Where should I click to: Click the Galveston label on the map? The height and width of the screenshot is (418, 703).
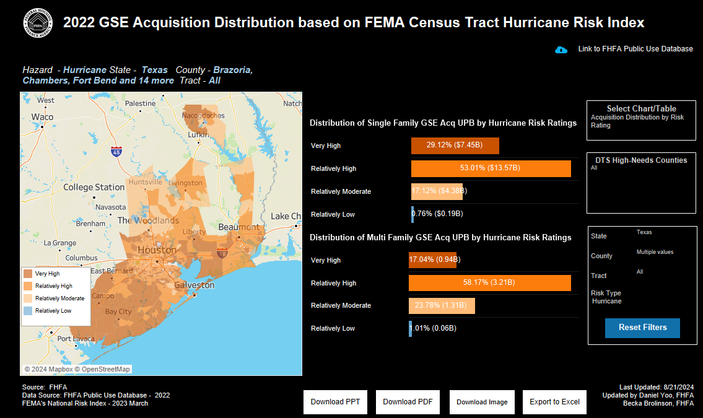[x=194, y=285]
